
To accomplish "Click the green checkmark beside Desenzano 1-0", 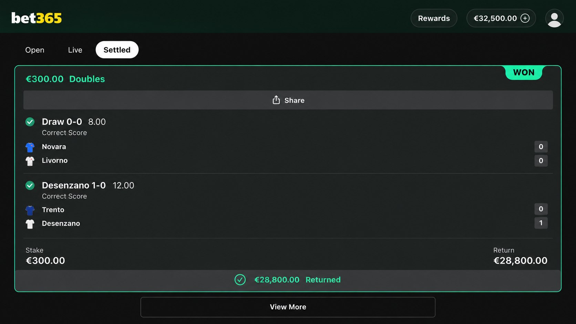I will pyautogui.click(x=30, y=186).
